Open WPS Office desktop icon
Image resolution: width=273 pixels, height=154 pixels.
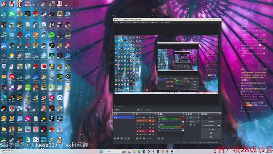(28, 46)
